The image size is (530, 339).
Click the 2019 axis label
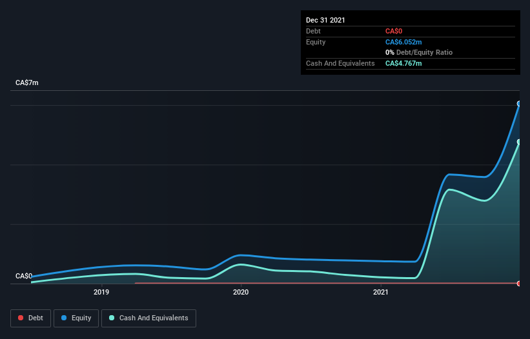tap(101, 292)
